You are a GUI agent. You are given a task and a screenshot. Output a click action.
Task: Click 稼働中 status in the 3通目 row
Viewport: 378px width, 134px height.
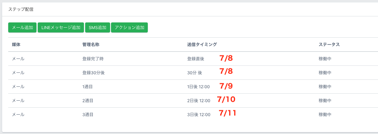pyautogui.click(x=325, y=115)
